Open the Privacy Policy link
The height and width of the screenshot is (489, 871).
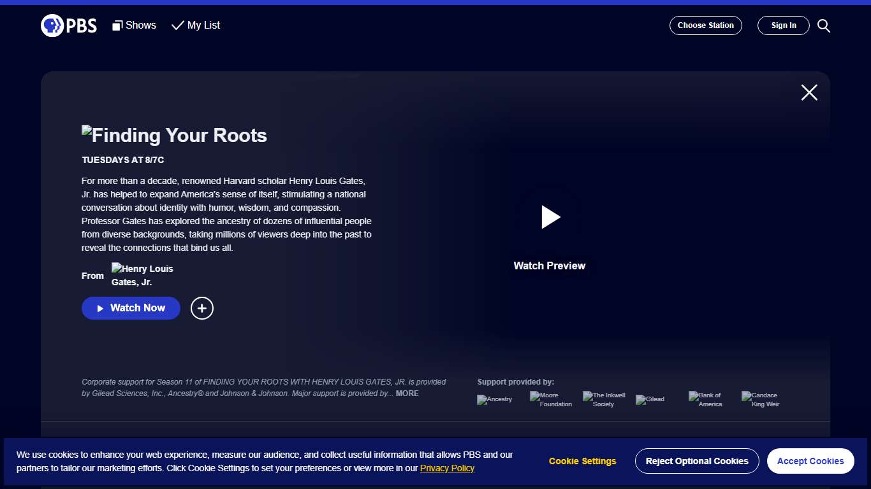448,468
